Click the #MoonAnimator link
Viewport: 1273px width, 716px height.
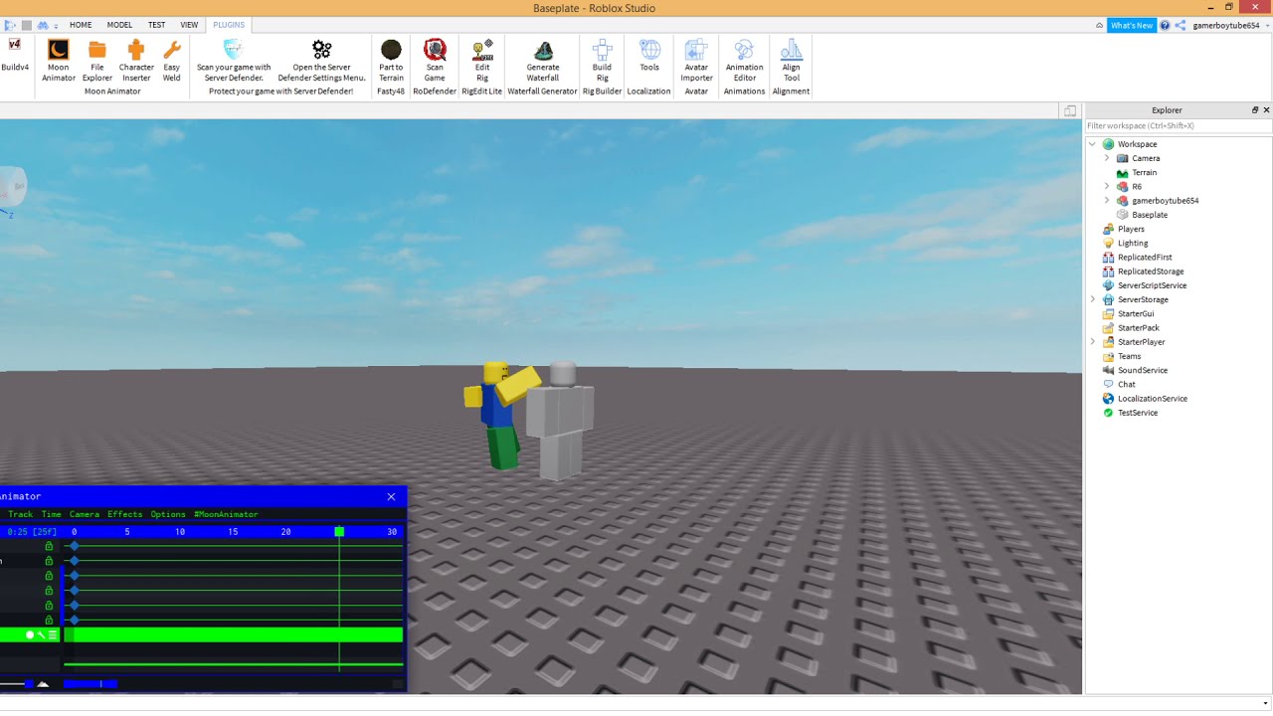[226, 514]
